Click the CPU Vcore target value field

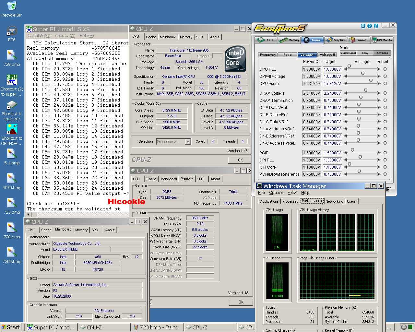pyautogui.click(x=332, y=83)
